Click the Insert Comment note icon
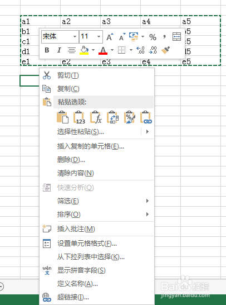Screen dimensions: 226x305 [47, 229]
